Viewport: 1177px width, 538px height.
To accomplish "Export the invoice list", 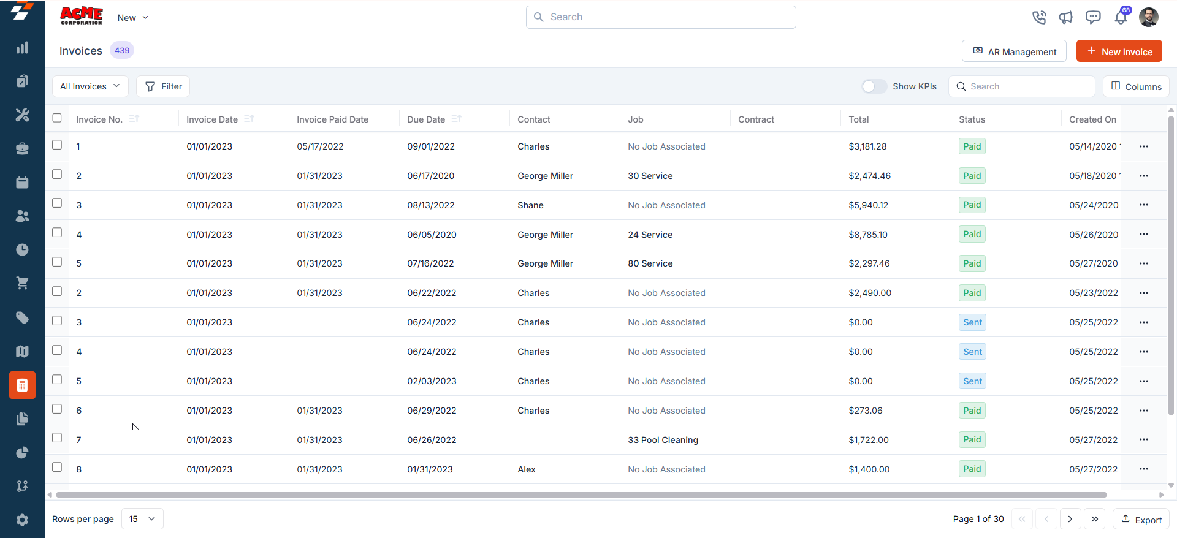I will pos(1141,519).
